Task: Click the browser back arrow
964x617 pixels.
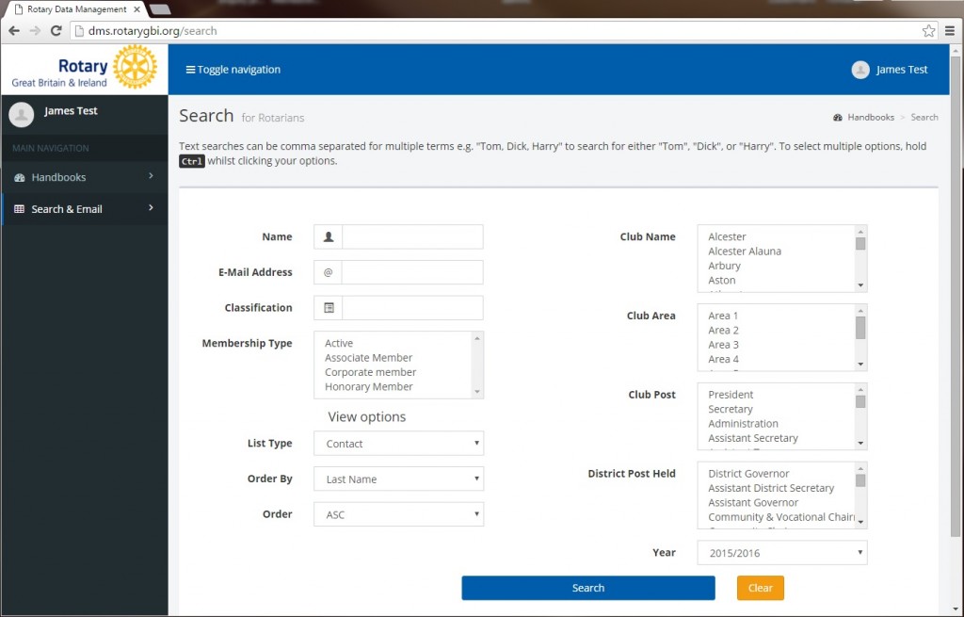Action: tap(14, 31)
